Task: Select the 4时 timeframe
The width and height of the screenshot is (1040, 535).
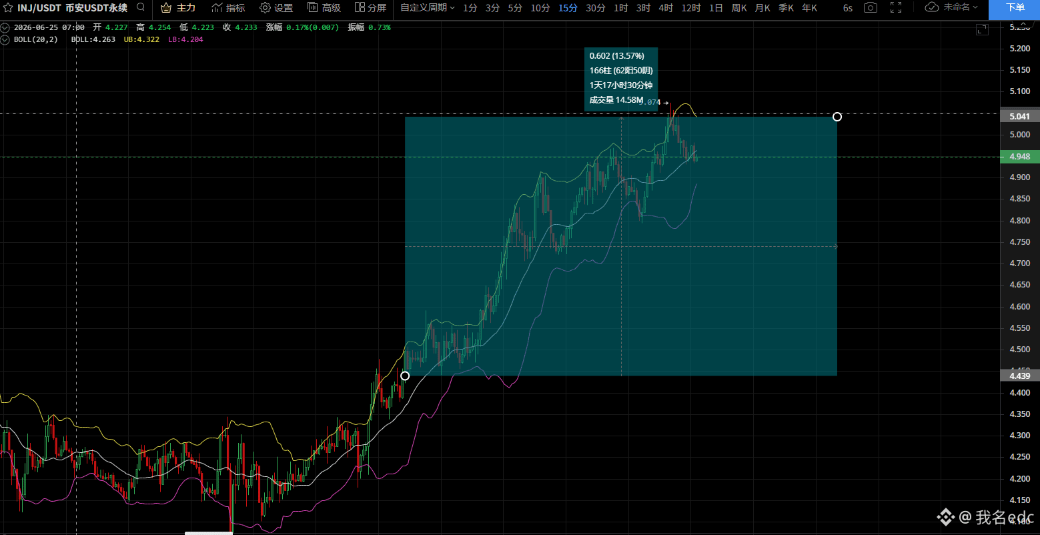Action: [666, 8]
